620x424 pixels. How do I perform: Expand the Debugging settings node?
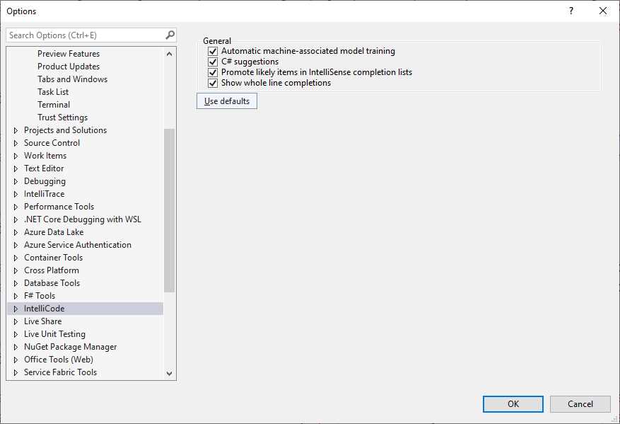[x=16, y=181]
